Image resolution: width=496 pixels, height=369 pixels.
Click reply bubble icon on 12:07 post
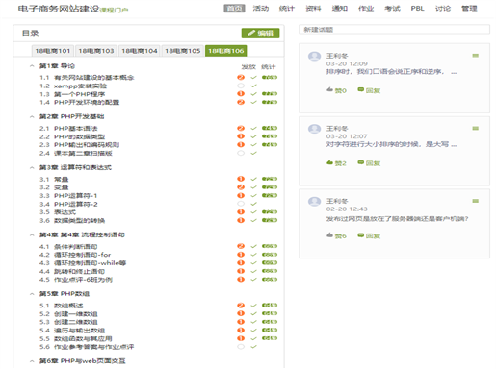361,162
